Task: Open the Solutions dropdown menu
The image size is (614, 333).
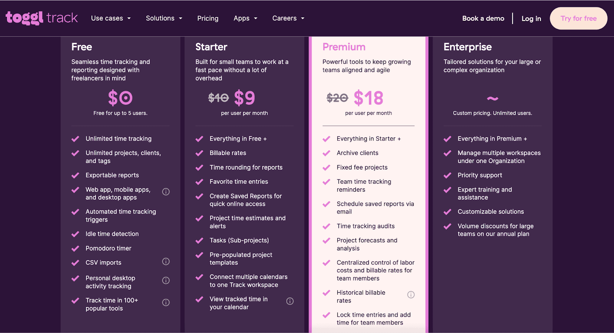Action: pos(164,18)
